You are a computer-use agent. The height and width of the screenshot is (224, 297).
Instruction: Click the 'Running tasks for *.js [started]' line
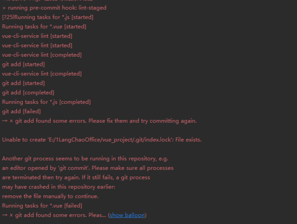48,17
